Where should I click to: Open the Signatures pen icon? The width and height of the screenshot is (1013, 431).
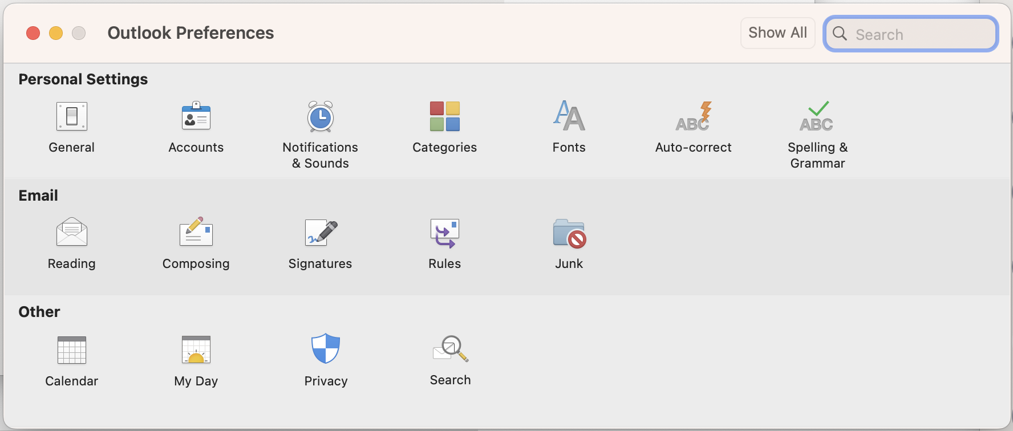point(321,232)
